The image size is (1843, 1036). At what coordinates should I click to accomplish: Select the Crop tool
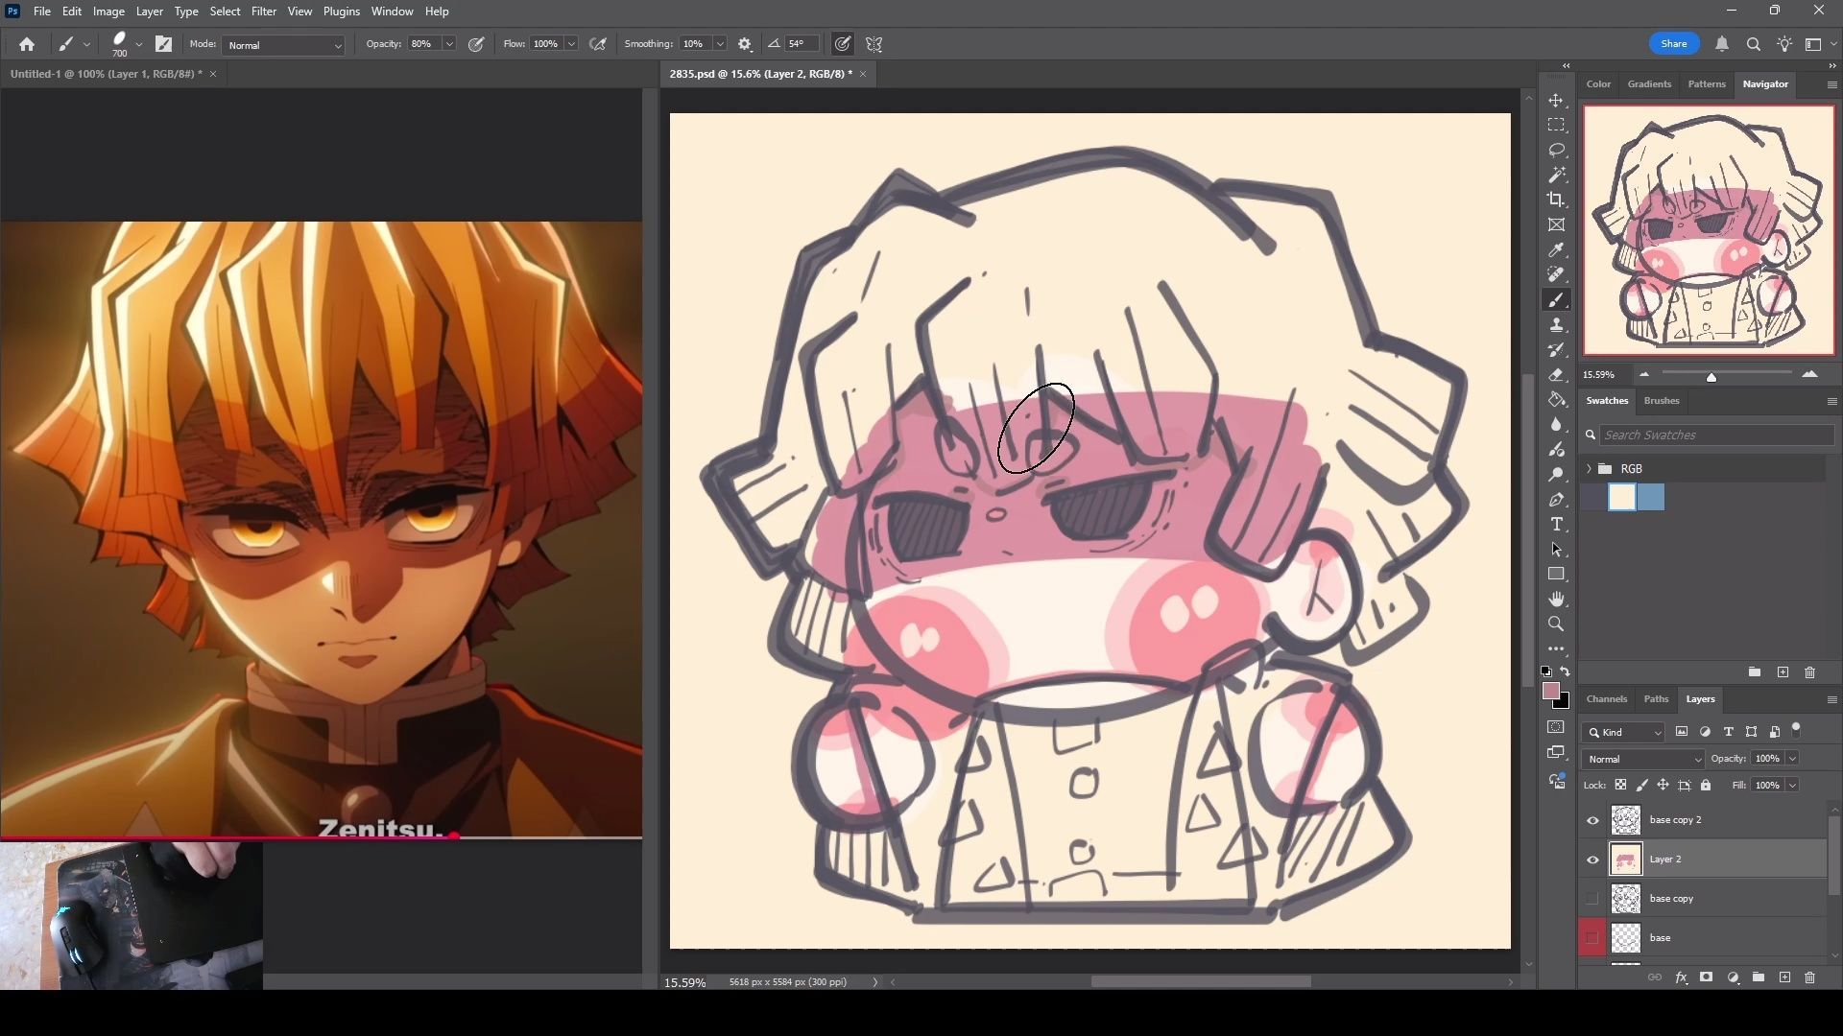[x=1556, y=200]
